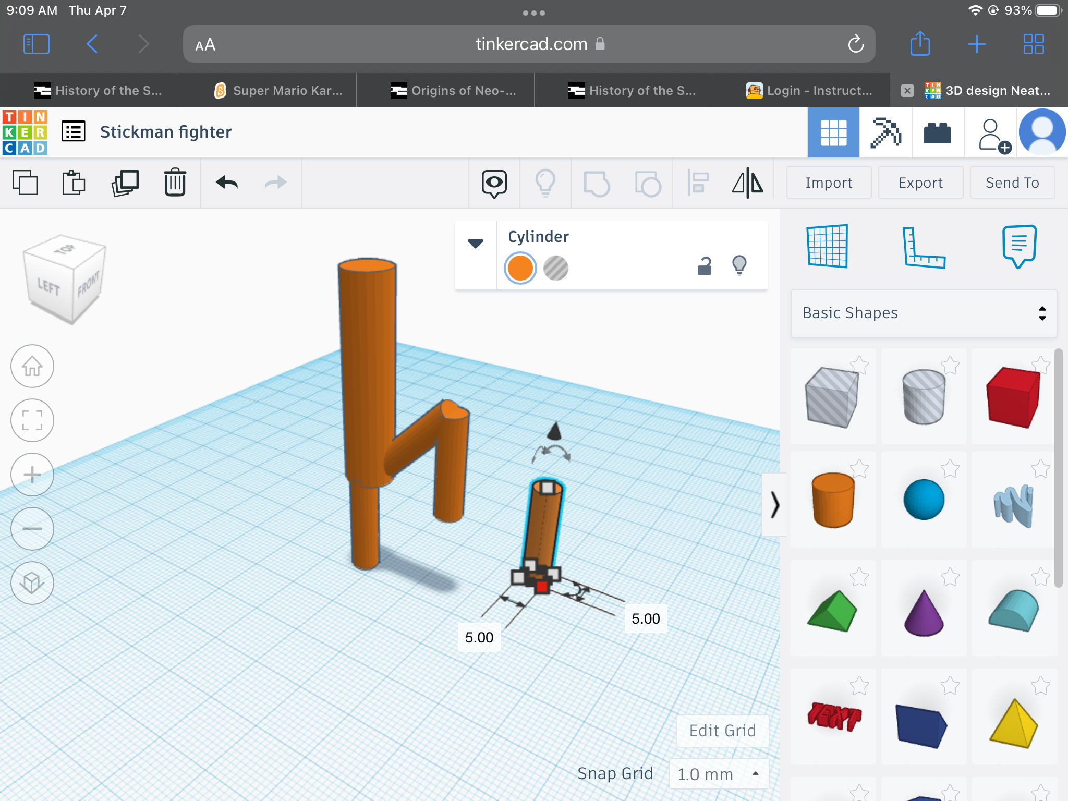
Task: Set the cylinder to Hole
Action: point(556,268)
